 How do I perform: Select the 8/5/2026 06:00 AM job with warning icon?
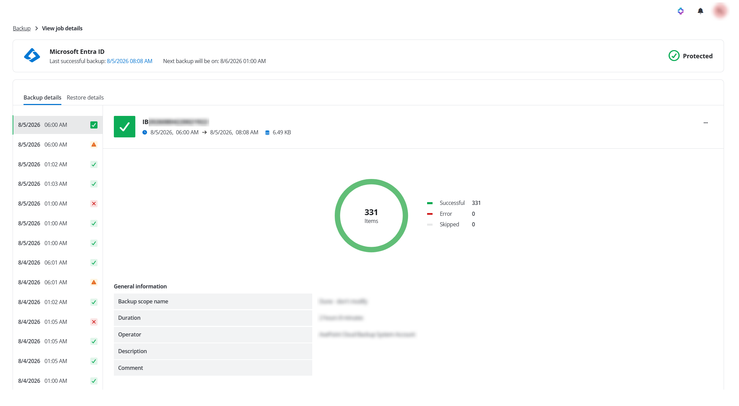click(x=58, y=145)
